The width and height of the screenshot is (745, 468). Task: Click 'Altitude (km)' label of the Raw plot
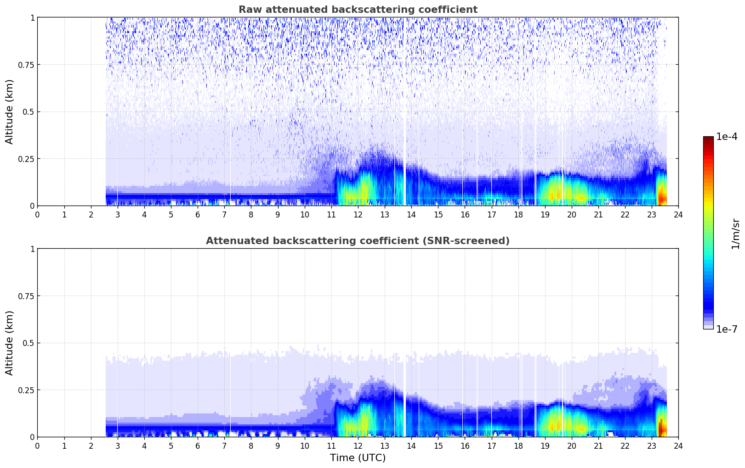(x=10, y=111)
